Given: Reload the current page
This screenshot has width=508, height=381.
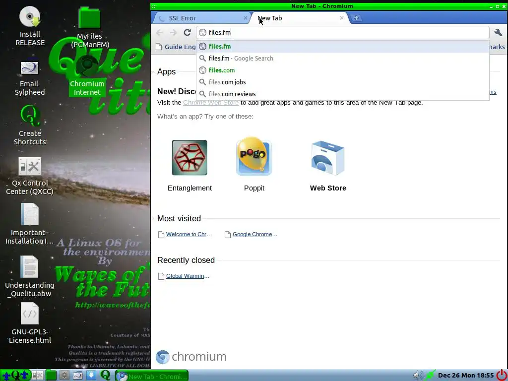Looking at the screenshot, I should click(x=187, y=32).
